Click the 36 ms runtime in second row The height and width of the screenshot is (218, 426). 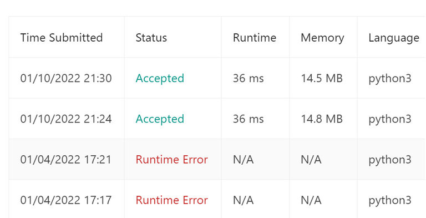click(248, 119)
